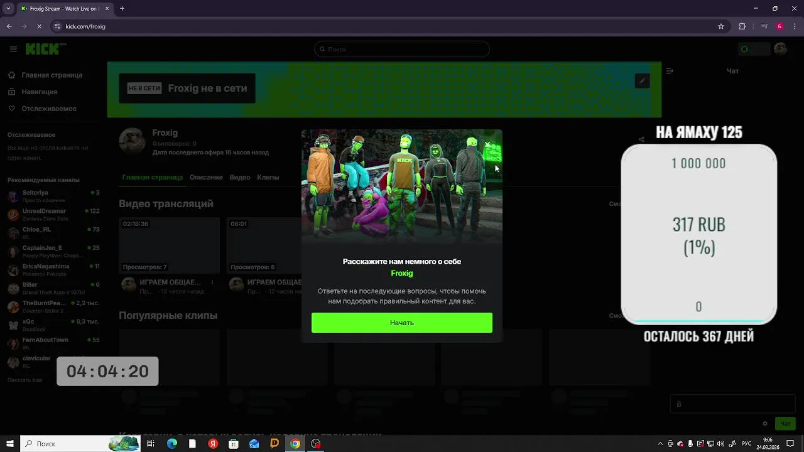Collapse the chat panel arrow icon
804x452 pixels.
click(x=670, y=71)
